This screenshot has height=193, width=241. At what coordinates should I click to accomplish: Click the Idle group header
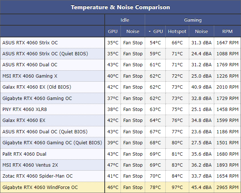[x=125, y=20]
